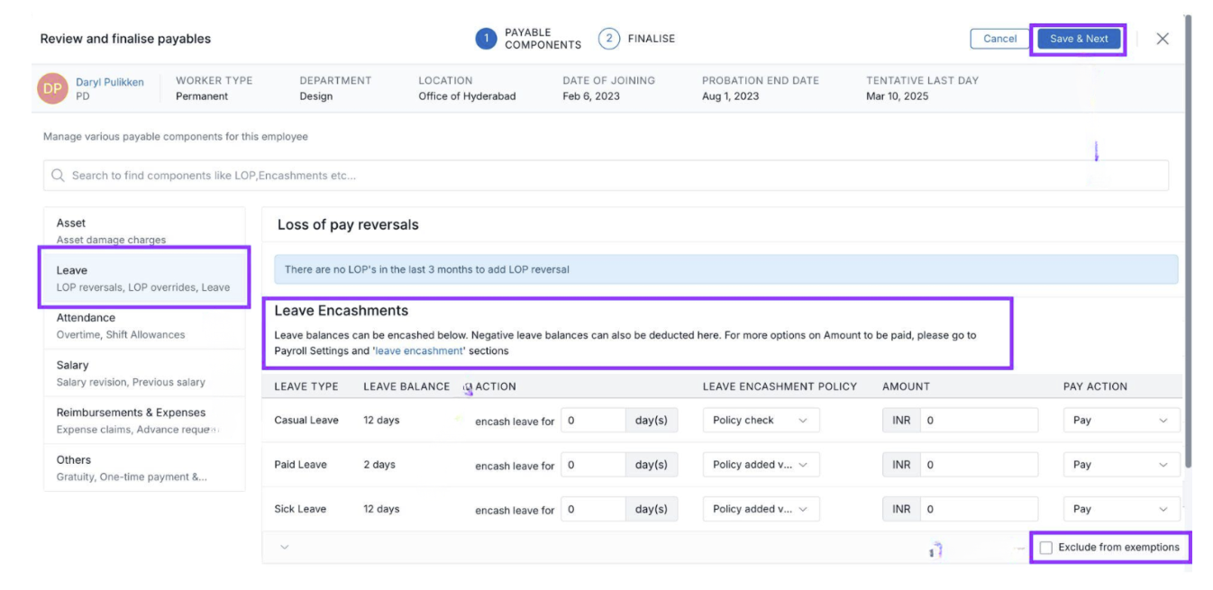Click step 2 Finalise circle

point(608,39)
